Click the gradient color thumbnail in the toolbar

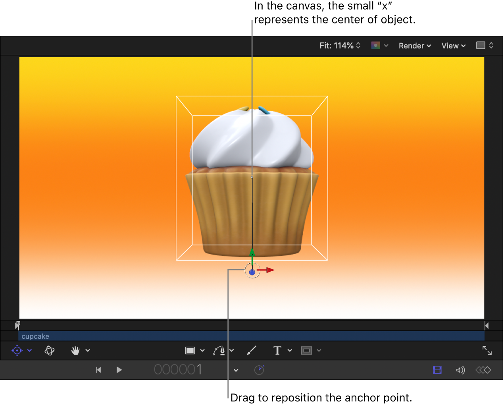coord(376,45)
